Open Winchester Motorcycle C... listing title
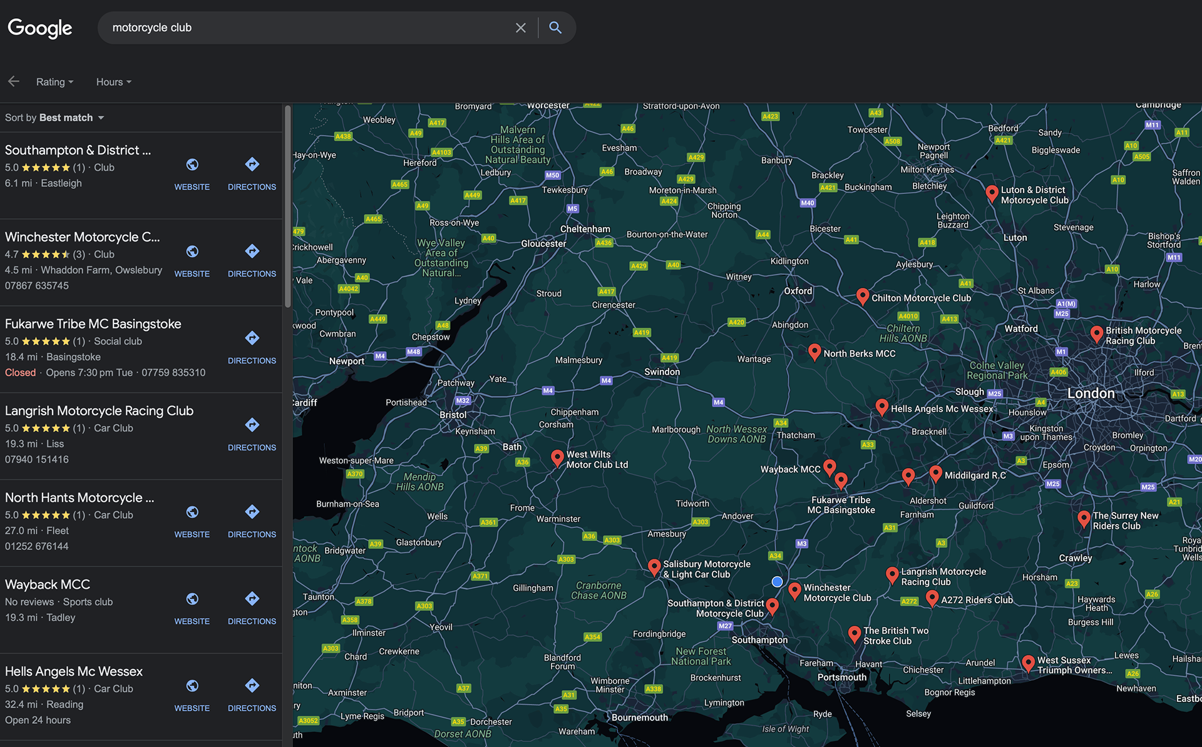 [82, 237]
